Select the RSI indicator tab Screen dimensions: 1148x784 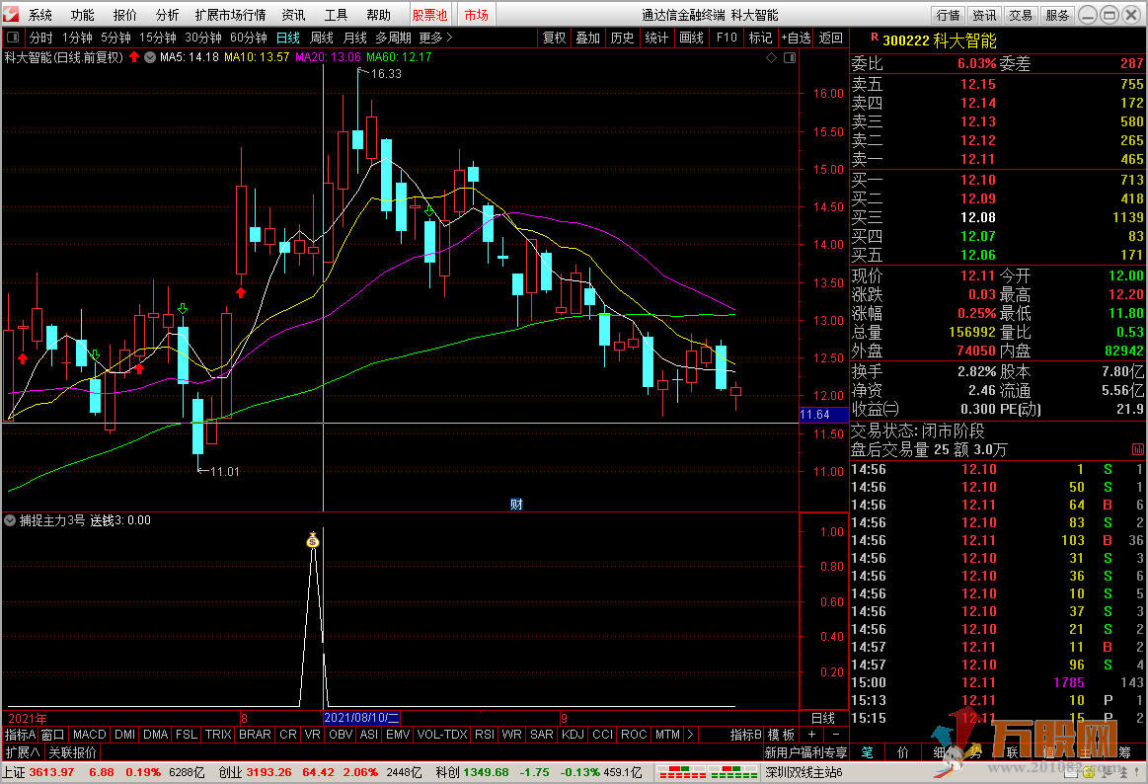(485, 735)
